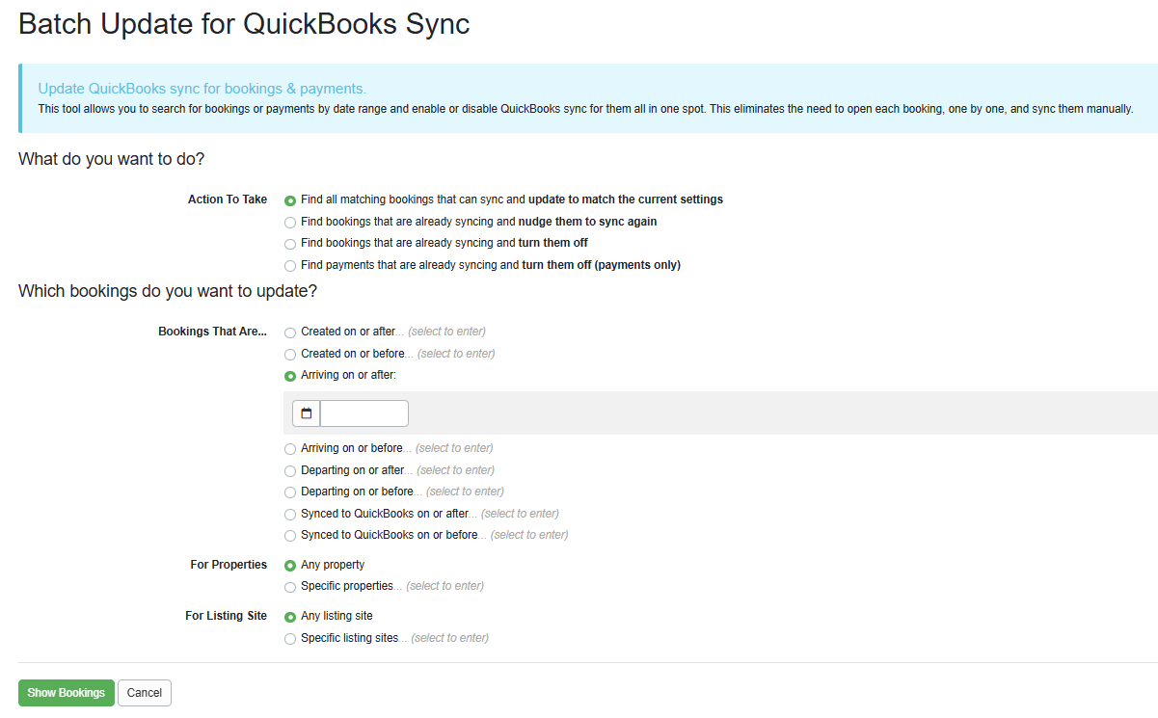Choose 'Departing on or before' filter
1158x718 pixels.
[x=290, y=492]
